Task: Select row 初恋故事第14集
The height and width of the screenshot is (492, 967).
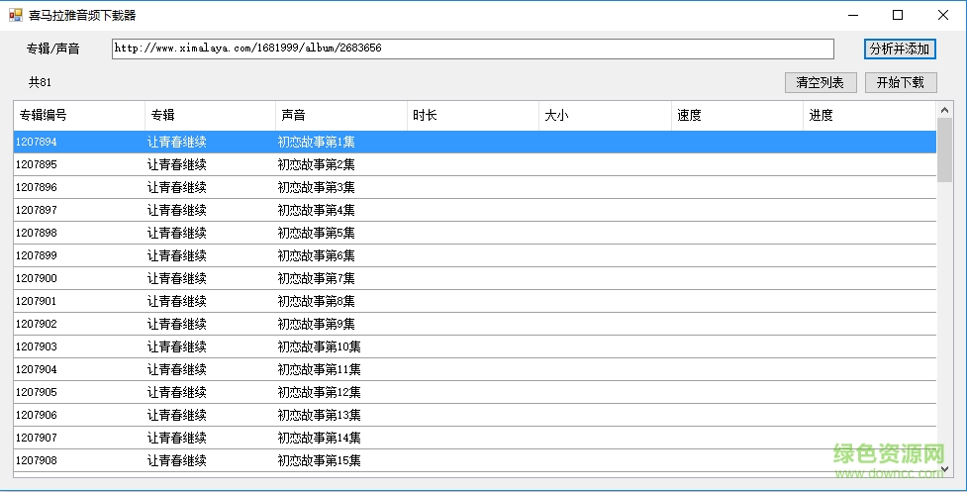Action: [x=475, y=439]
